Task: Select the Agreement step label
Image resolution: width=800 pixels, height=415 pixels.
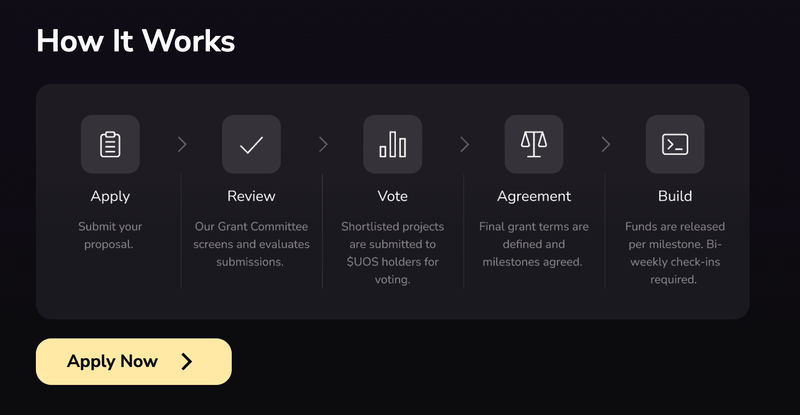Action: [x=534, y=196]
